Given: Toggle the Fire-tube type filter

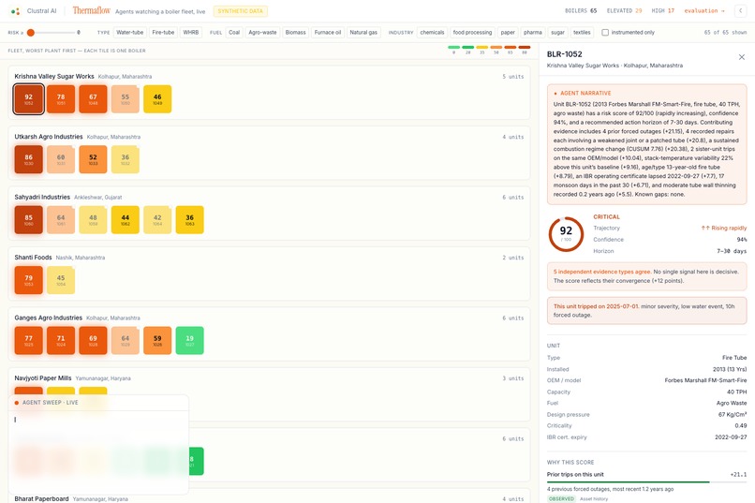Looking at the screenshot, I should (x=163, y=33).
